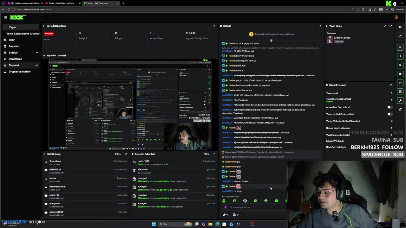The image size is (406, 228).
Task: Open Yayın Bağlantısı ve Anahtarı in sidebar
Action: click(x=23, y=34)
